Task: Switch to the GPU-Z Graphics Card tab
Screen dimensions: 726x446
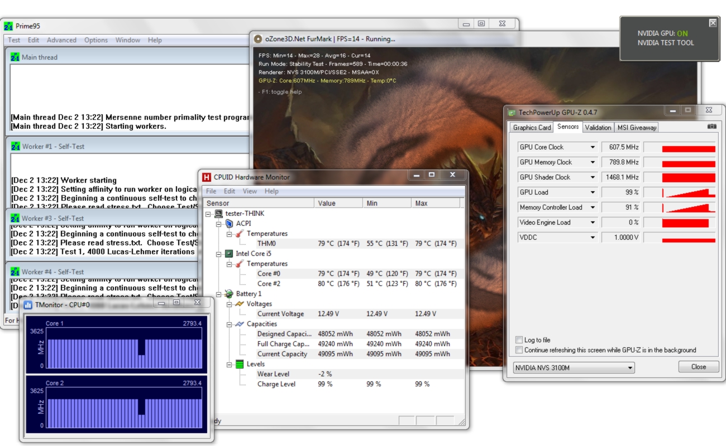Action: click(x=532, y=128)
